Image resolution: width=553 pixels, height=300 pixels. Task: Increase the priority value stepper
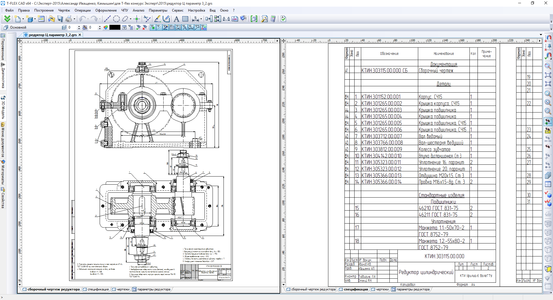coord(100,26)
